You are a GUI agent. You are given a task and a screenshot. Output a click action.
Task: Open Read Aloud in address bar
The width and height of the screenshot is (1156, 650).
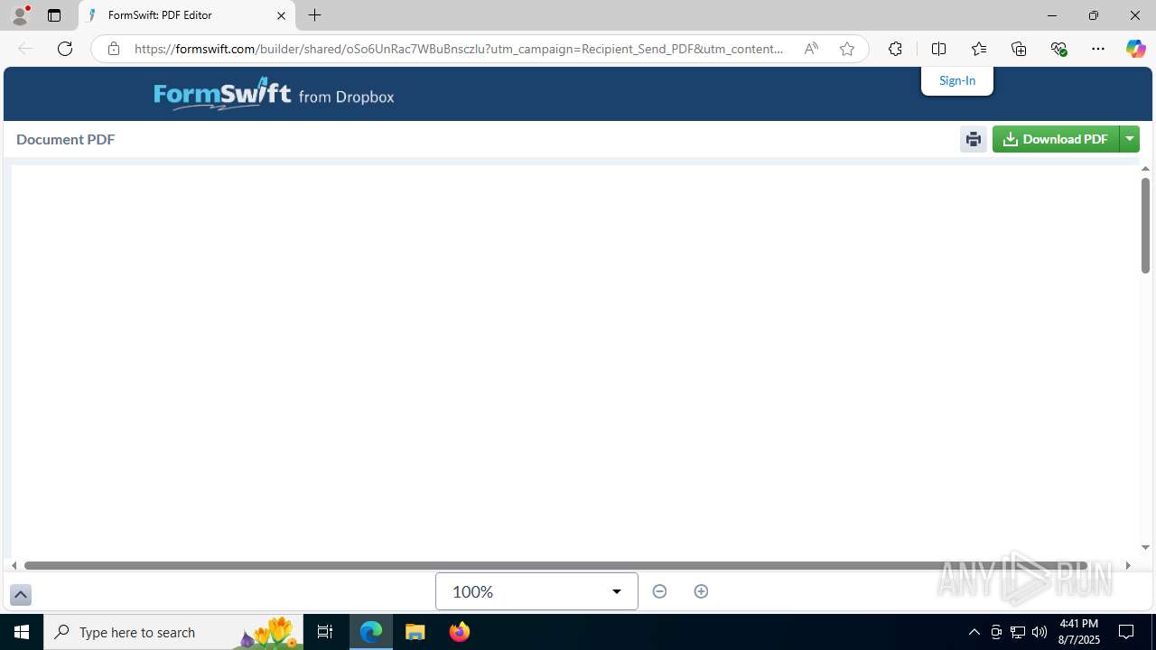pyautogui.click(x=811, y=49)
